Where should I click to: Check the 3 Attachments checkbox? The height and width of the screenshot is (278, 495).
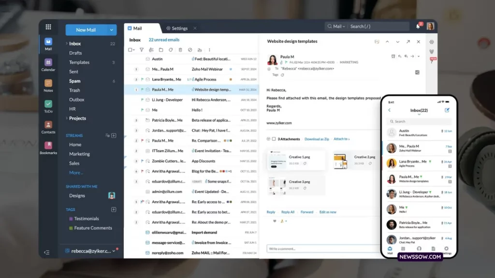(274, 139)
